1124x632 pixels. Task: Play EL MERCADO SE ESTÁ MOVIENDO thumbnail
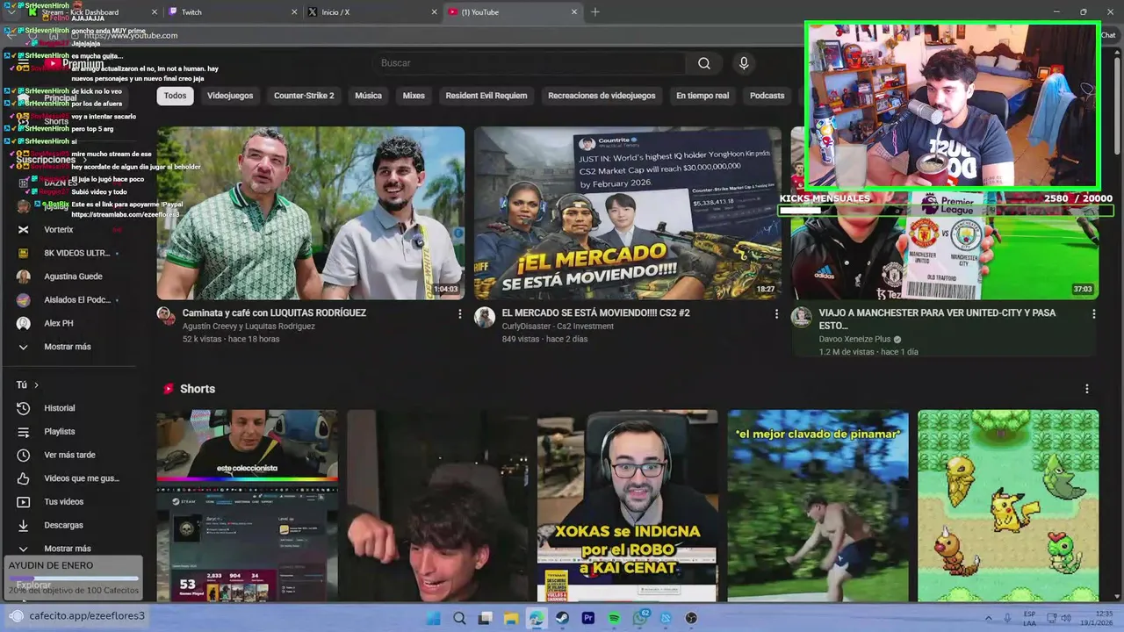click(x=628, y=213)
